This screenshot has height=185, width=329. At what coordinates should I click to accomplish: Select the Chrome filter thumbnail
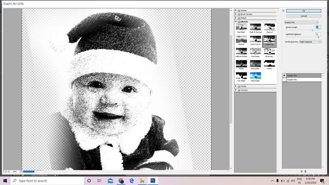[x=241, y=40]
